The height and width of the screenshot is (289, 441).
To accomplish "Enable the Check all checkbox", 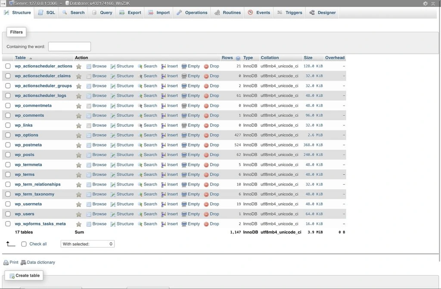I will click(24, 243).
